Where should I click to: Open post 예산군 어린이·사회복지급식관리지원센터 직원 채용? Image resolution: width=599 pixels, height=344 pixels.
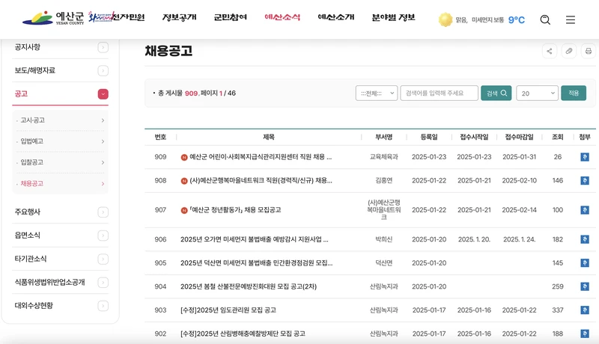pyautogui.click(x=261, y=157)
